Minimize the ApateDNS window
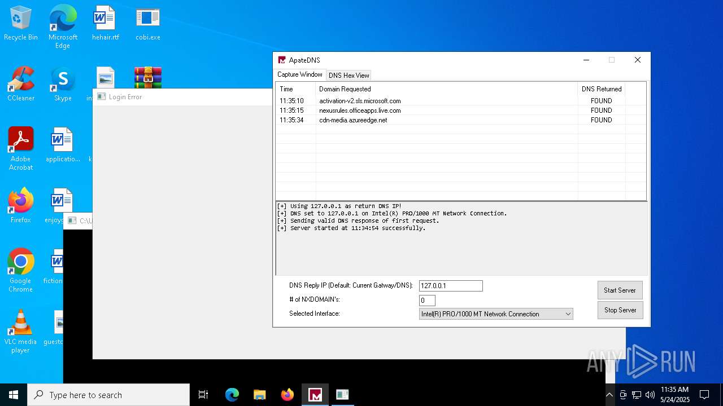 (x=586, y=60)
